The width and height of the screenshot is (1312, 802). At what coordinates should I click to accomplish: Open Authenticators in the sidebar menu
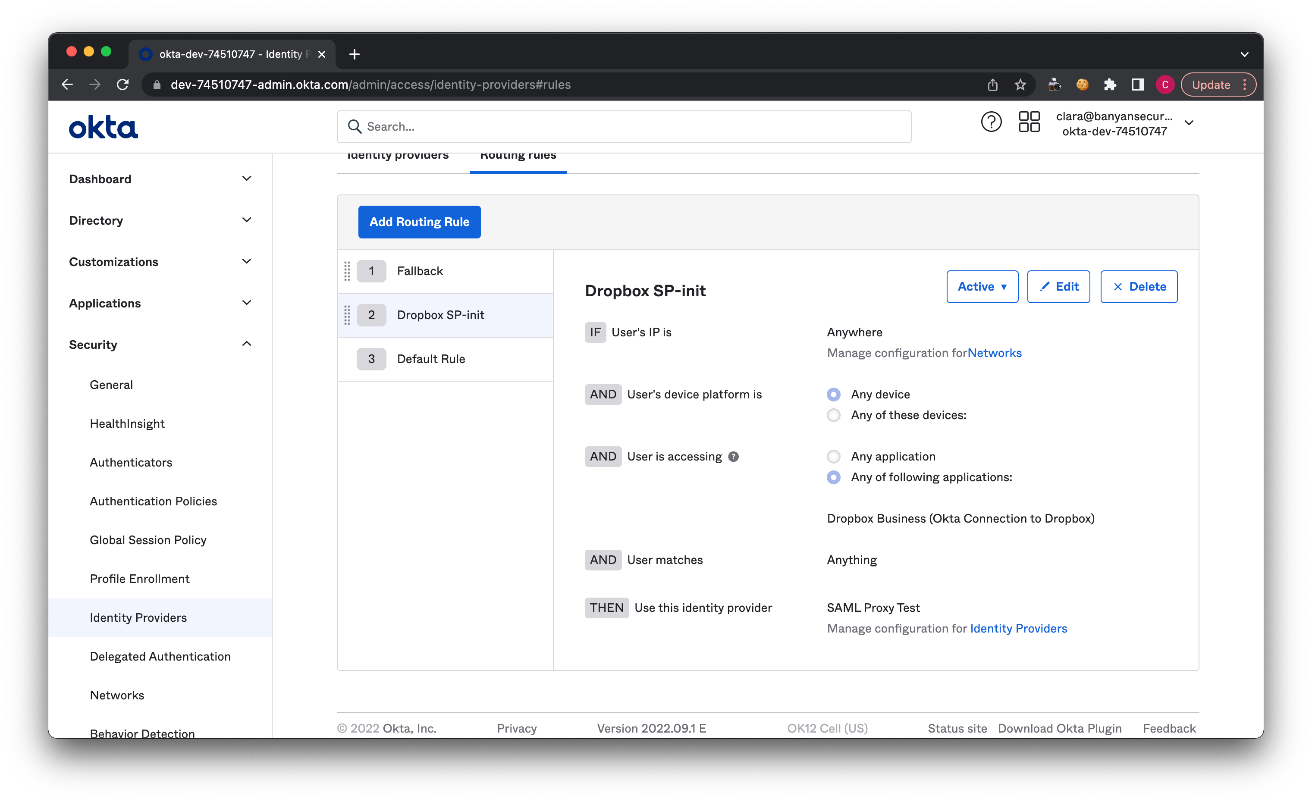(x=131, y=463)
